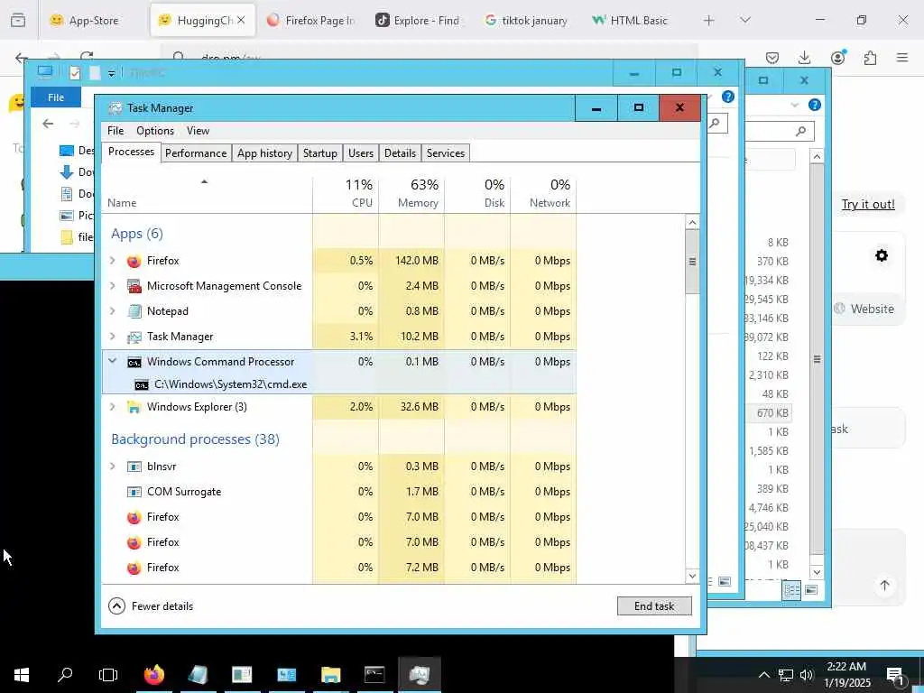Click Explorer window vertical scrollbar thumb
The height and width of the screenshot is (693, 924).
point(817,359)
